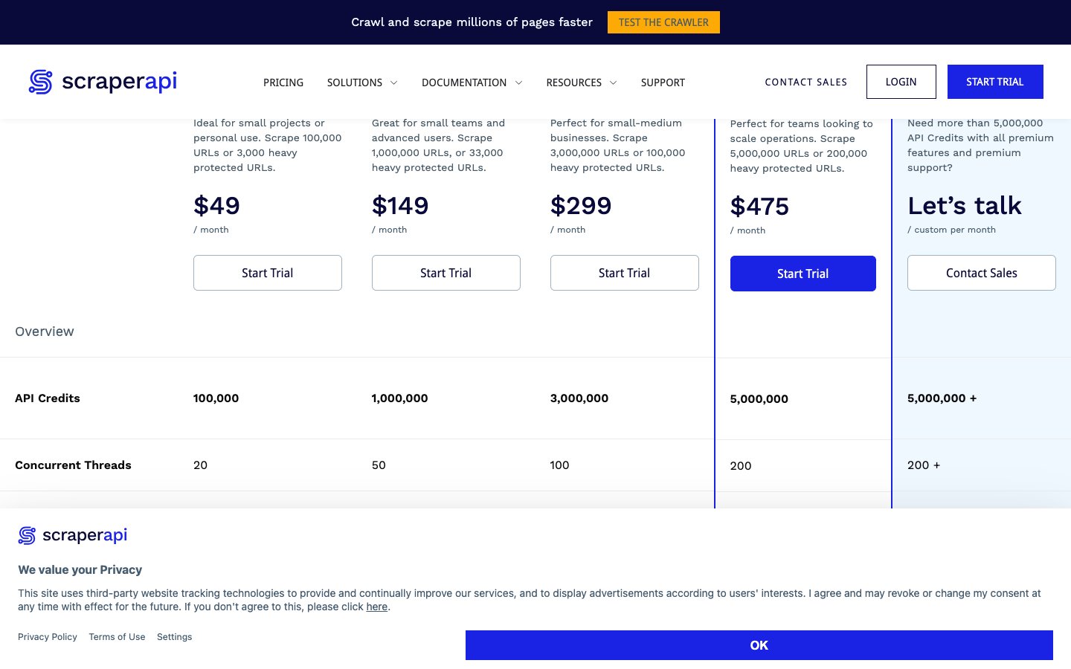Click the ScraperAPI logo in the privacy banner
This screenshot has height=669, width=1071.
click(73, 535)
